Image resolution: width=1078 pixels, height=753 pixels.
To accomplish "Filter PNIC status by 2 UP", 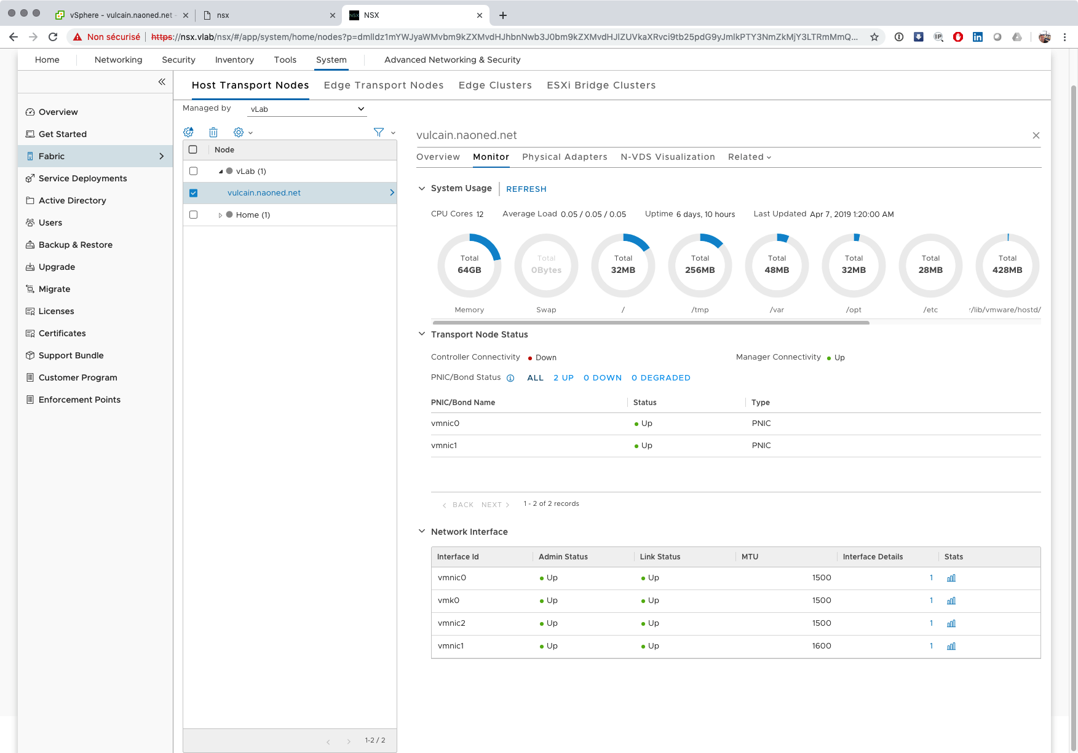I will (x=563, y=377).
